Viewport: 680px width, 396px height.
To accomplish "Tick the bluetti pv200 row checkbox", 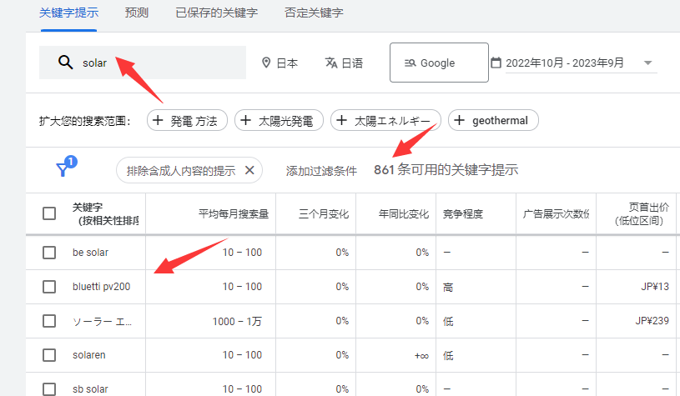I will [x=49, y=287].
